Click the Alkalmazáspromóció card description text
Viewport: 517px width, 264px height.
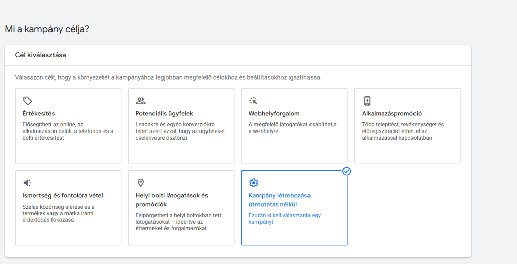[x=403, y=131]
